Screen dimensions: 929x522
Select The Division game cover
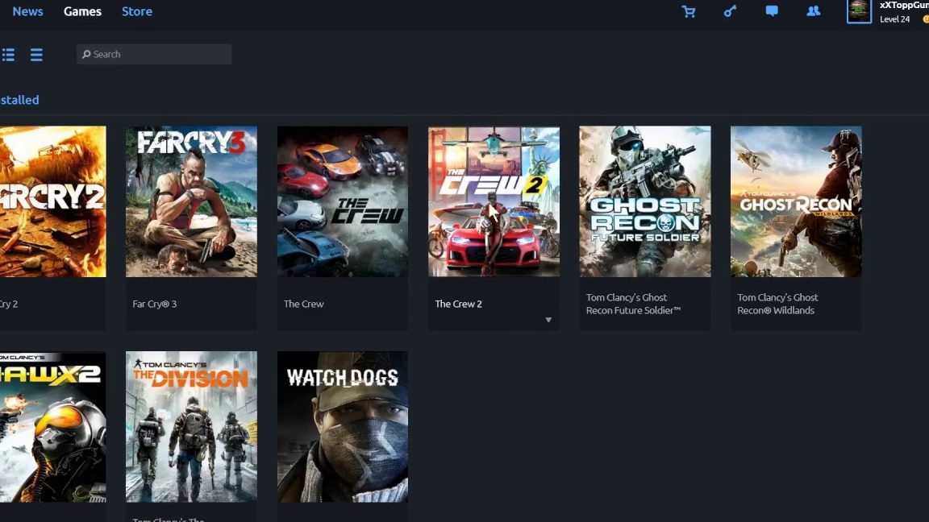(191, 427)
